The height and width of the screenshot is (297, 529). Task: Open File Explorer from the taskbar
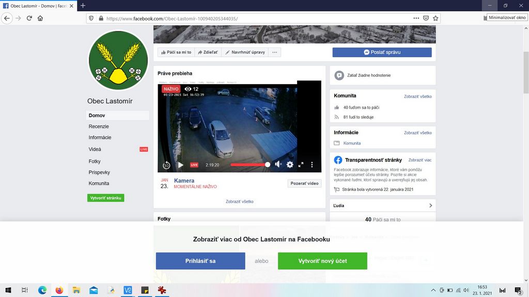click(76, 290)
